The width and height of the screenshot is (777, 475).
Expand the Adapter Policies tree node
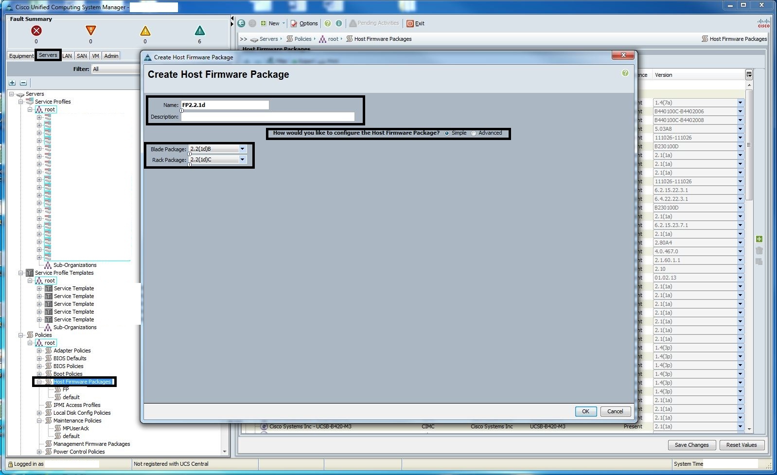39,351
